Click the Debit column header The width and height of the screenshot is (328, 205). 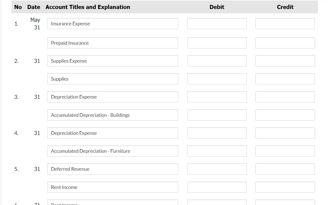[x=217, y=7]
